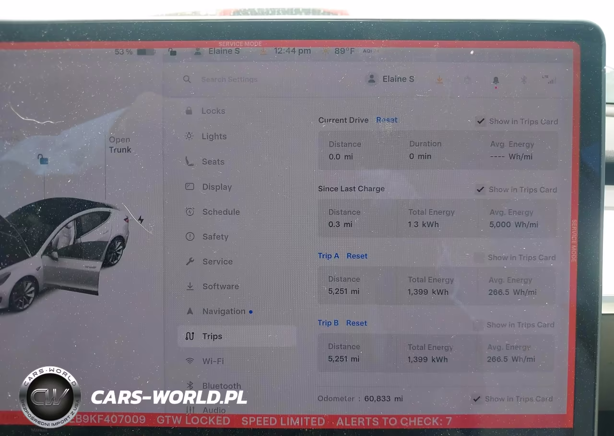This screenshot has height=436, width=614.
Task: Tap the Safety alert-circle sidebar icon
Action: click(190, 237)
